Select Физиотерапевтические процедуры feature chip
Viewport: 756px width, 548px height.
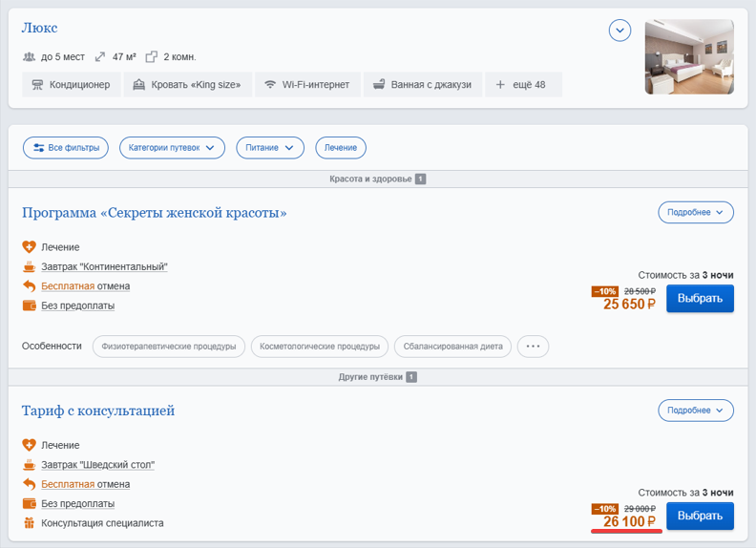[x=169, y=347]
